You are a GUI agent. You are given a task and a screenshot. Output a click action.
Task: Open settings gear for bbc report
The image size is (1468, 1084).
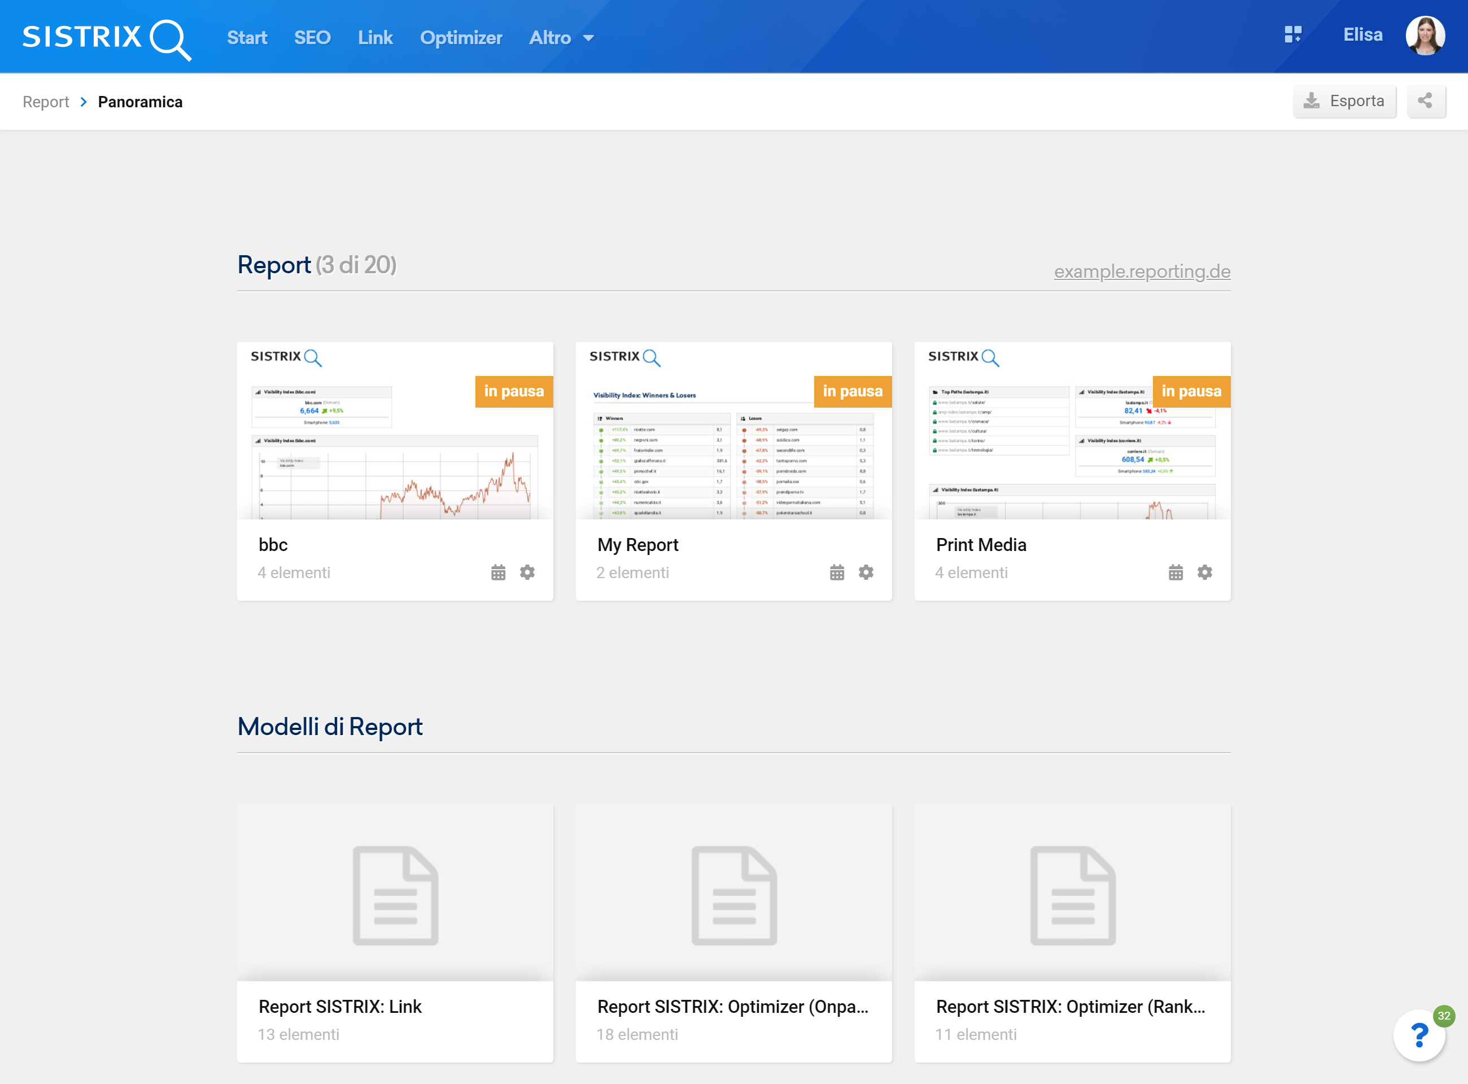click(x=527, y=572)
